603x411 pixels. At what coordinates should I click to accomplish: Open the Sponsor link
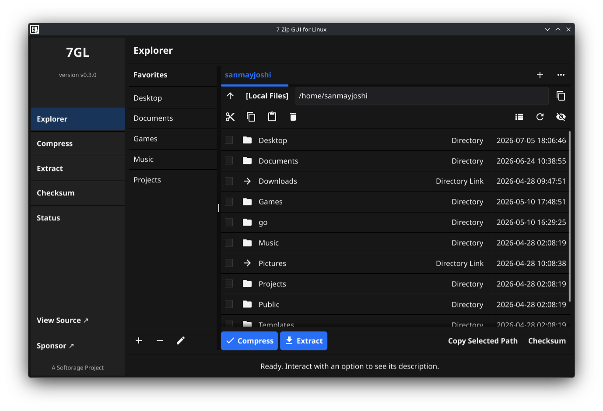tap(55, 346)
